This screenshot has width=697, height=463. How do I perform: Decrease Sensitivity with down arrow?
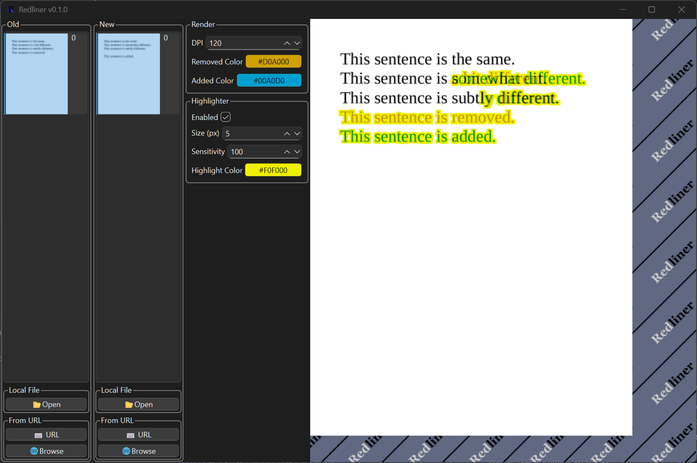[297, 152]
